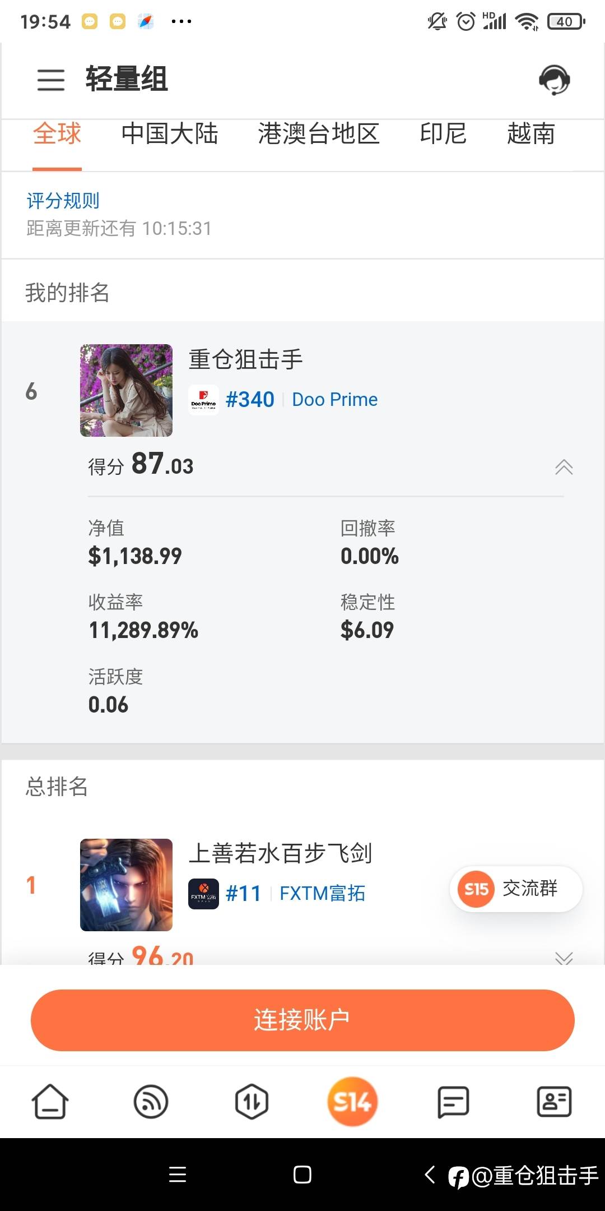The width and height of the screenshot is (605, 1211).
Task: Open 重仓狙击手 avatar photo
Action: [x=126, y=390]
